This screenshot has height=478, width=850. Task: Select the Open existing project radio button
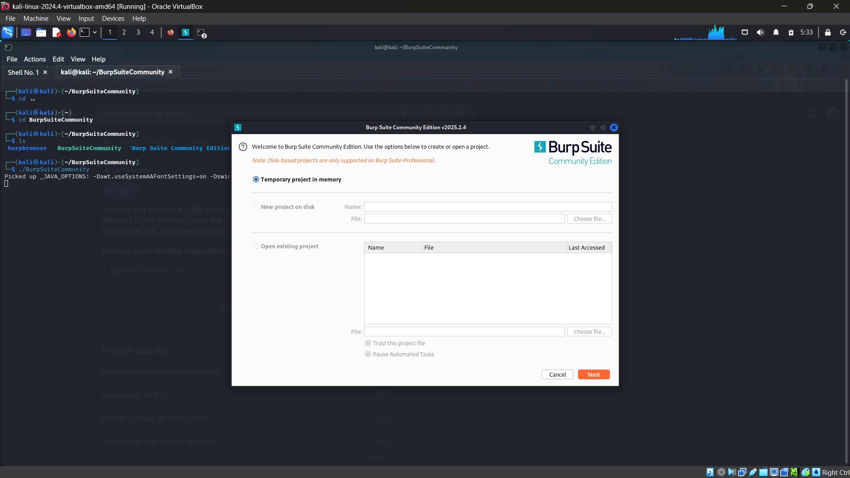click(256, 246)
